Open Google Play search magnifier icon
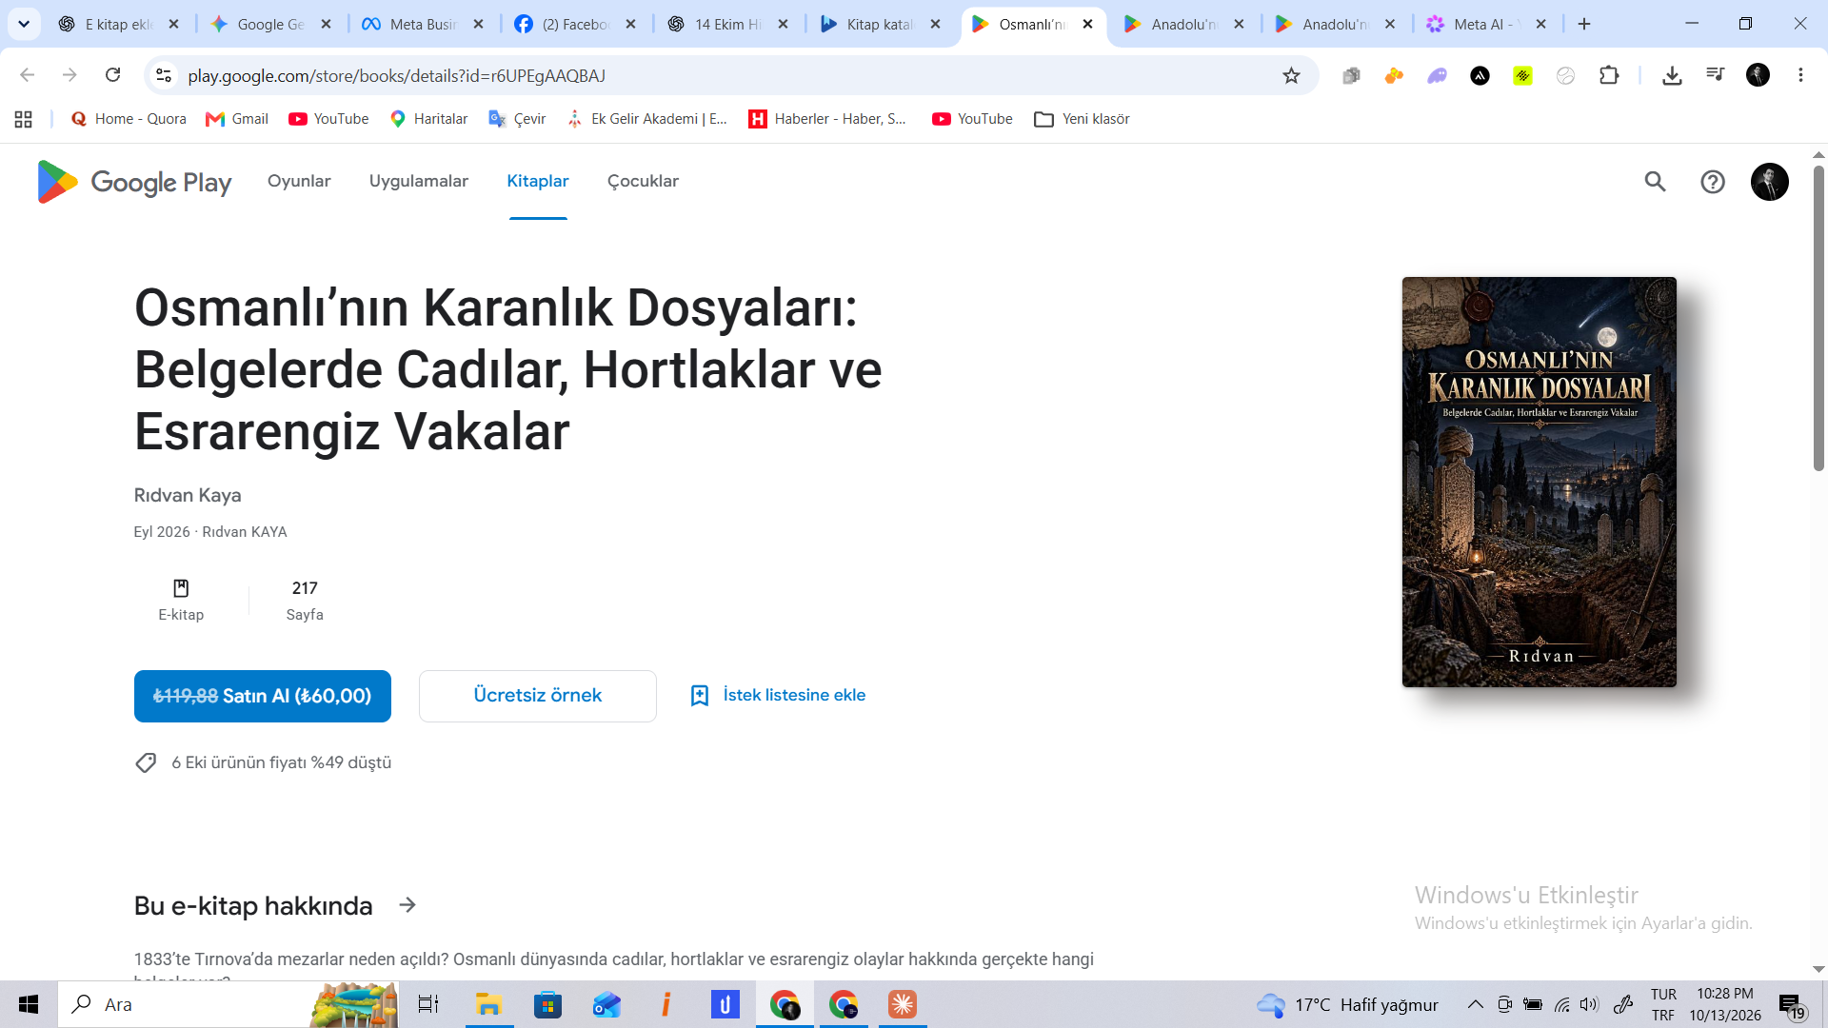This screenshot has width=1828, height=1028. coord(1655,182)
